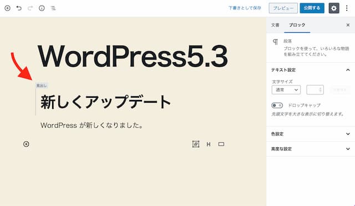Click the font size reset button
Viewport: 355px width, 206px height.
(x=340, y=90)
